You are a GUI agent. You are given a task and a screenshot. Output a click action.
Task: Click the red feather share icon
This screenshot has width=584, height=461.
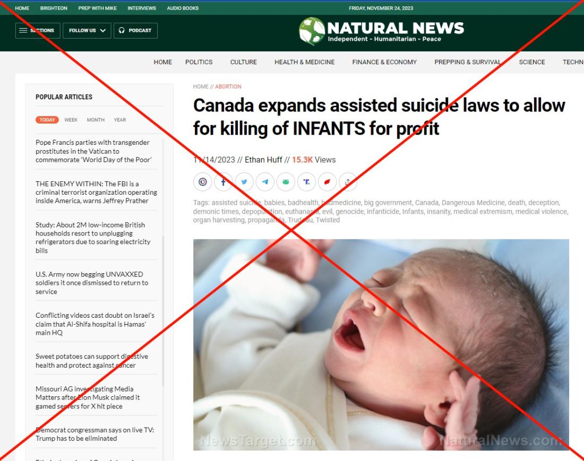point(327,182)
